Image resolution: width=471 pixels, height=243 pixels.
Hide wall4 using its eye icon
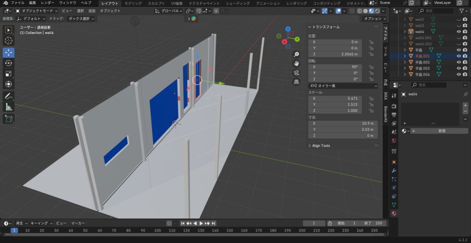pos(459,32)
